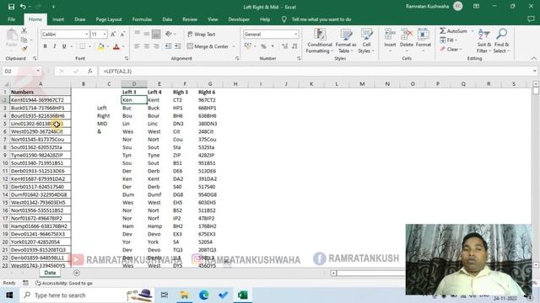The image size is (540, 303).
Task: Click the Wrap Text button
Action: pos(202,34)
